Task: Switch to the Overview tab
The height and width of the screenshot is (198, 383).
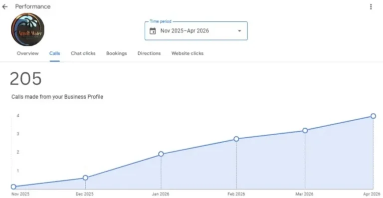Action: 27,53
